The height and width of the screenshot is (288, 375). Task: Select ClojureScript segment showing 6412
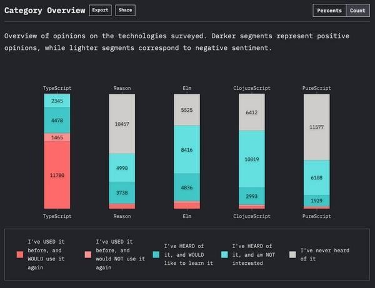252,112
